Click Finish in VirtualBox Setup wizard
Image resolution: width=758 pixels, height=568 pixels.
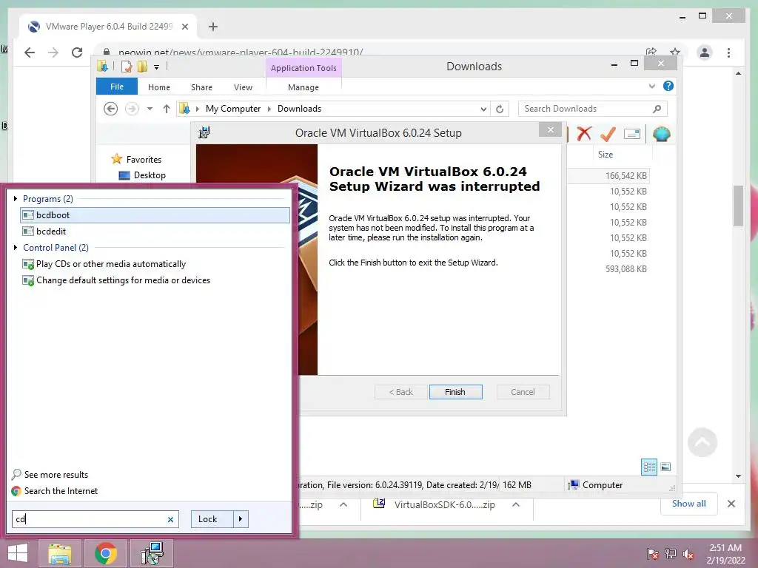455,392
